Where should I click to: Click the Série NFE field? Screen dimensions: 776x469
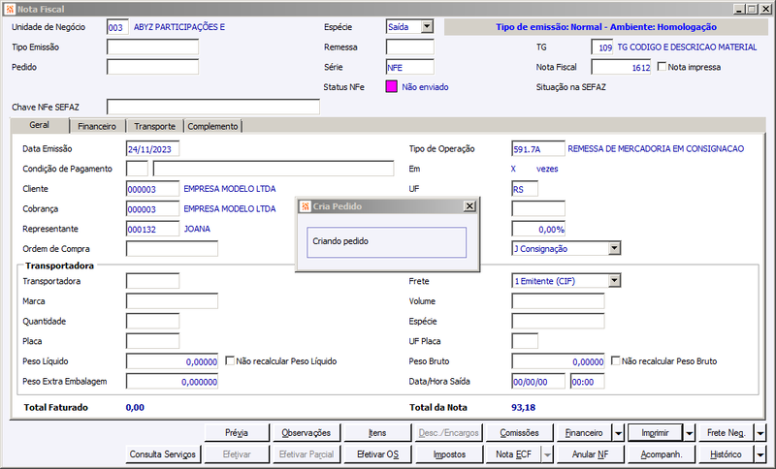coord(409,67)
